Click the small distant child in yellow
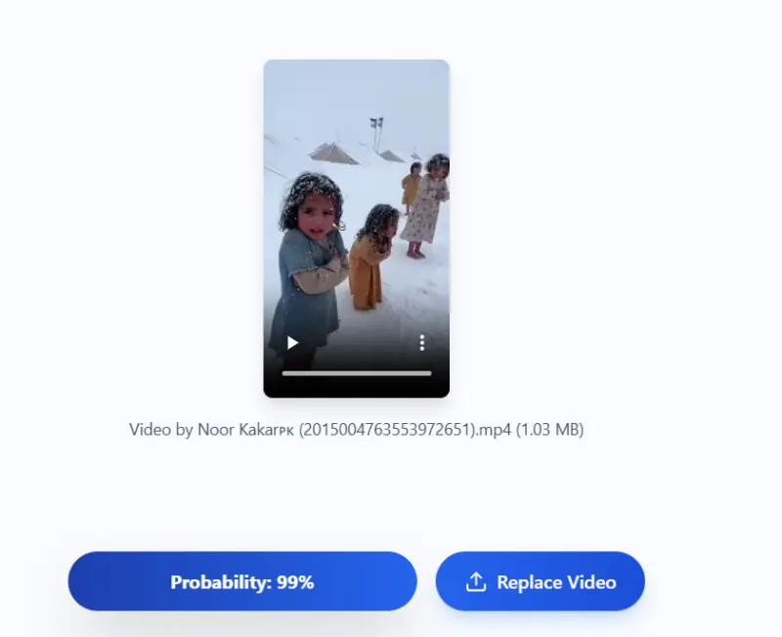 pos(412,186)
